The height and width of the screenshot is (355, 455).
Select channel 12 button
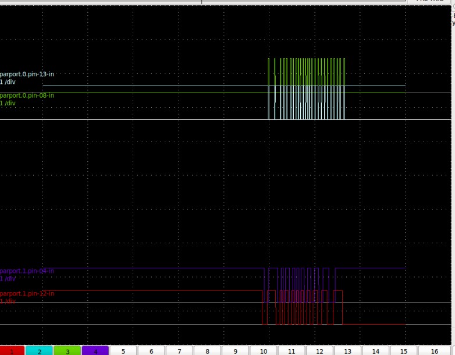pos(319,351)
